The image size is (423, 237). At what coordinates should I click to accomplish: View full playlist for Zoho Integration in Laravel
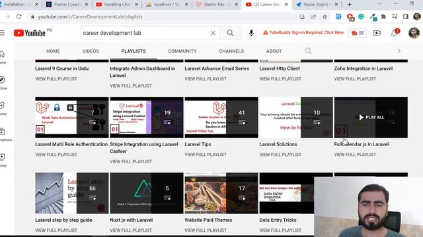pos(355,79)
